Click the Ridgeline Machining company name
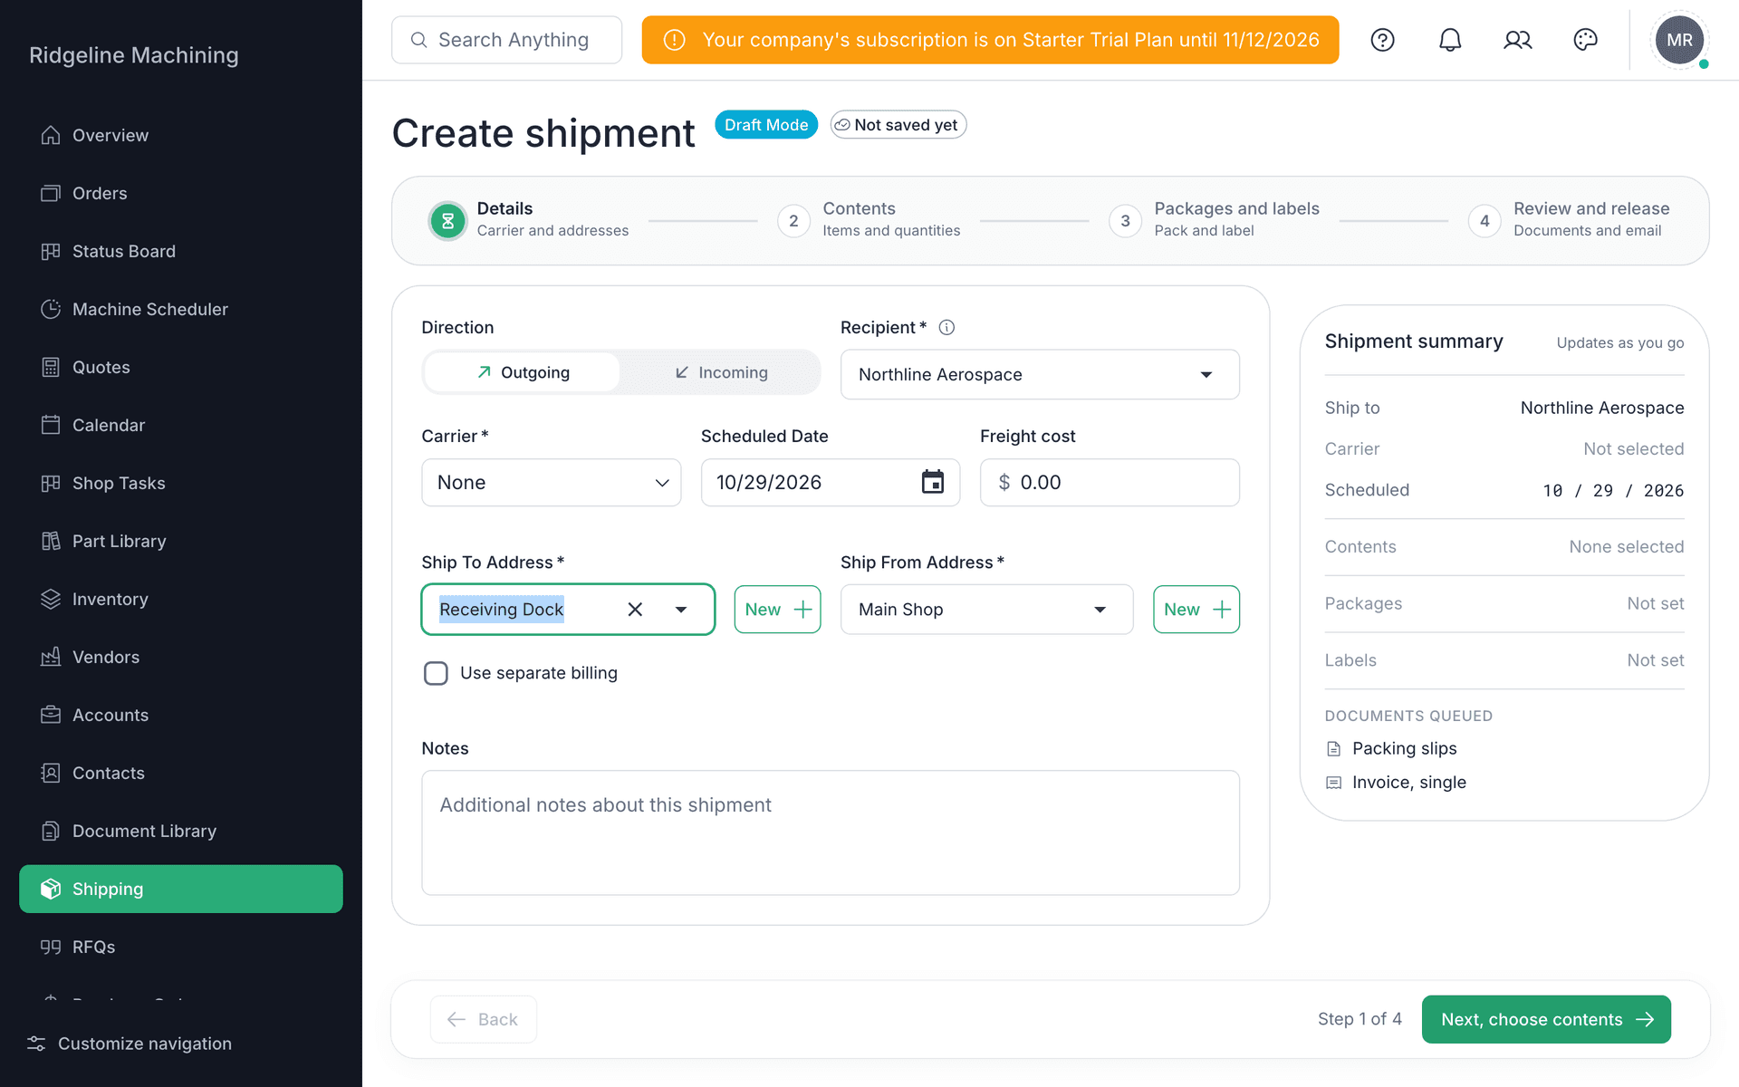 pyautogui.click(x=134, y=55)
